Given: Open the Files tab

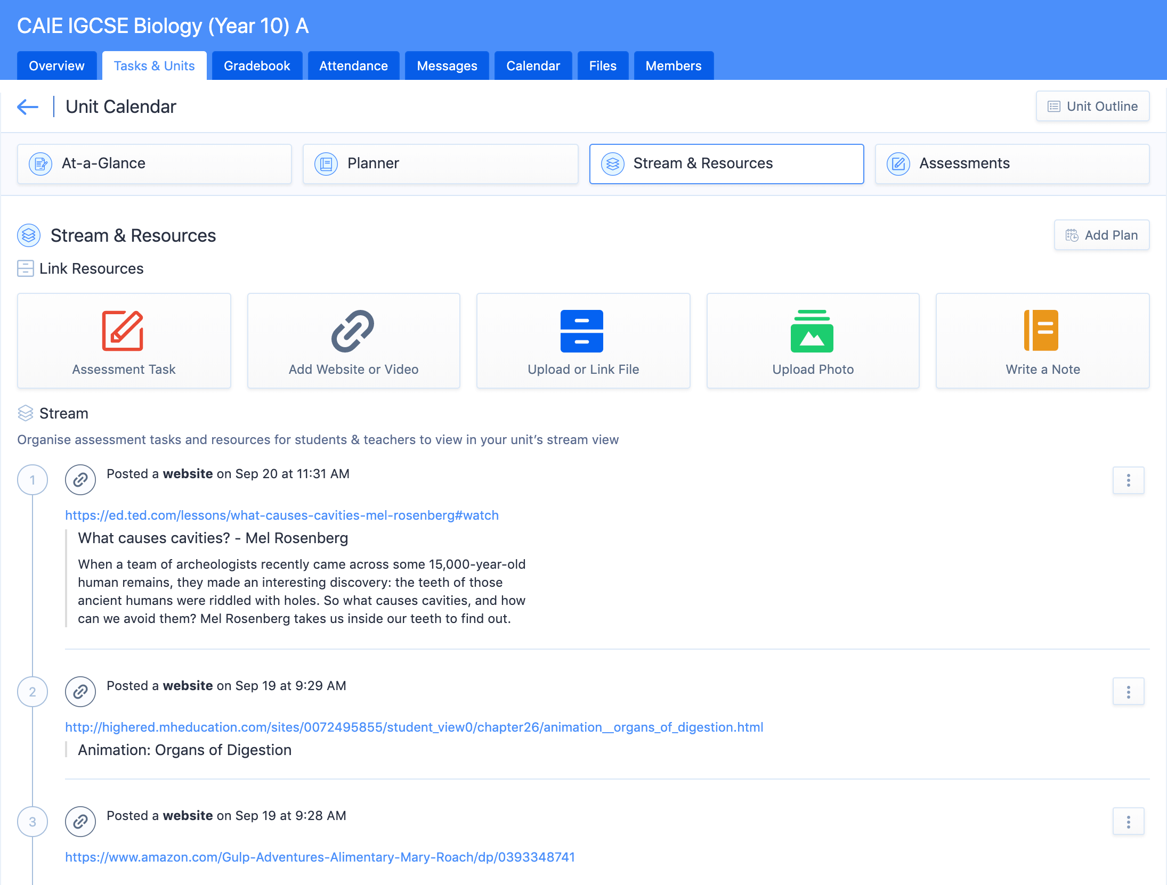Looking at the screenshot, I should click(603, 65).
